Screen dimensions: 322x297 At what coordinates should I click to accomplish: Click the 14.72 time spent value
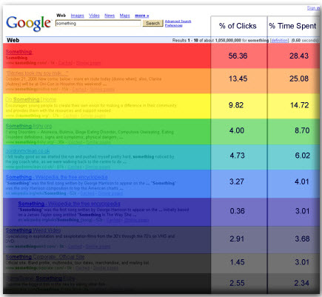(299, 105)
